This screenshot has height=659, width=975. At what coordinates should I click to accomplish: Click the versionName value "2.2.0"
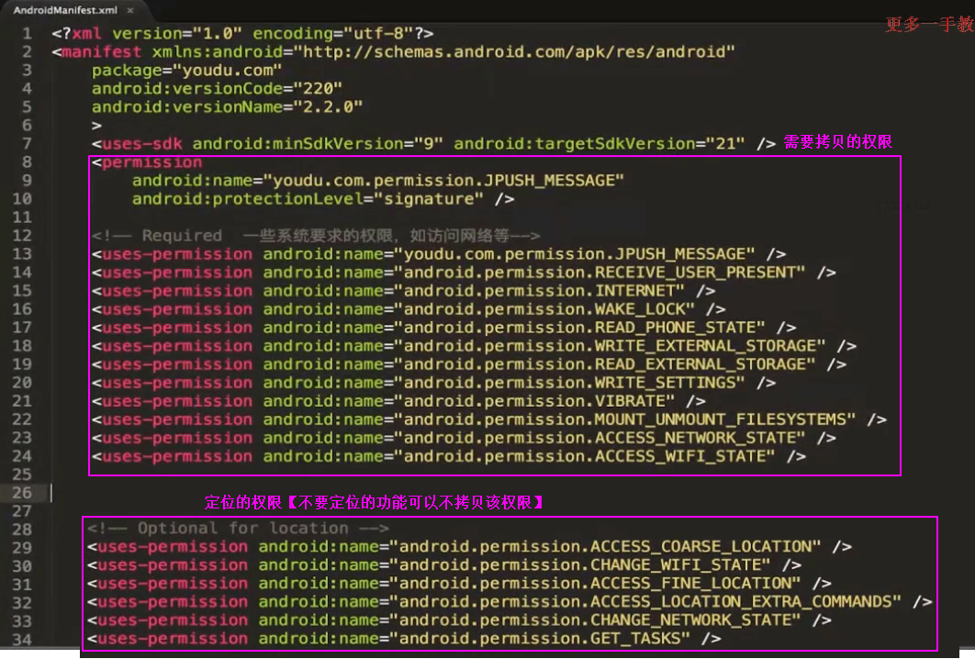[328, 106]
